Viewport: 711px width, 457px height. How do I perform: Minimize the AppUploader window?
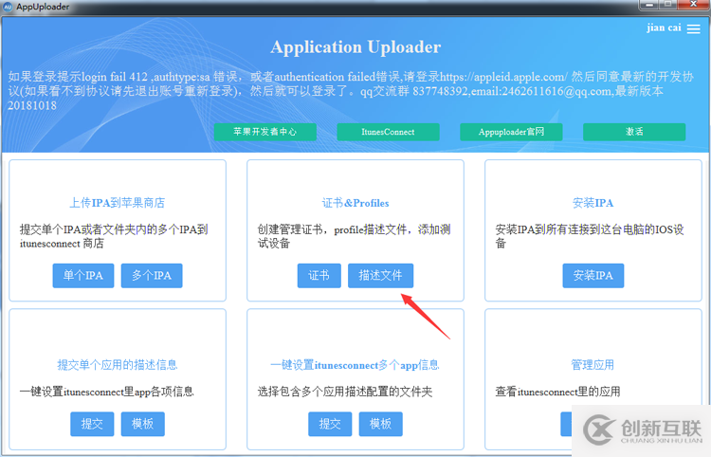coord(649,5)
